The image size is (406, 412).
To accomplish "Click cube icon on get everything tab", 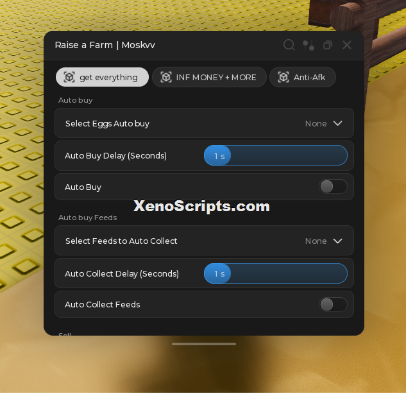I will pyautogui.click(x=69, y=77).
